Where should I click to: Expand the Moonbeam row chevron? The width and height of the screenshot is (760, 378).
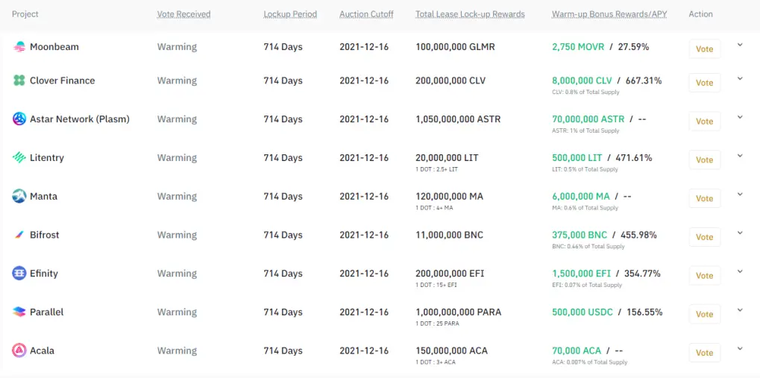coord(740,45)
